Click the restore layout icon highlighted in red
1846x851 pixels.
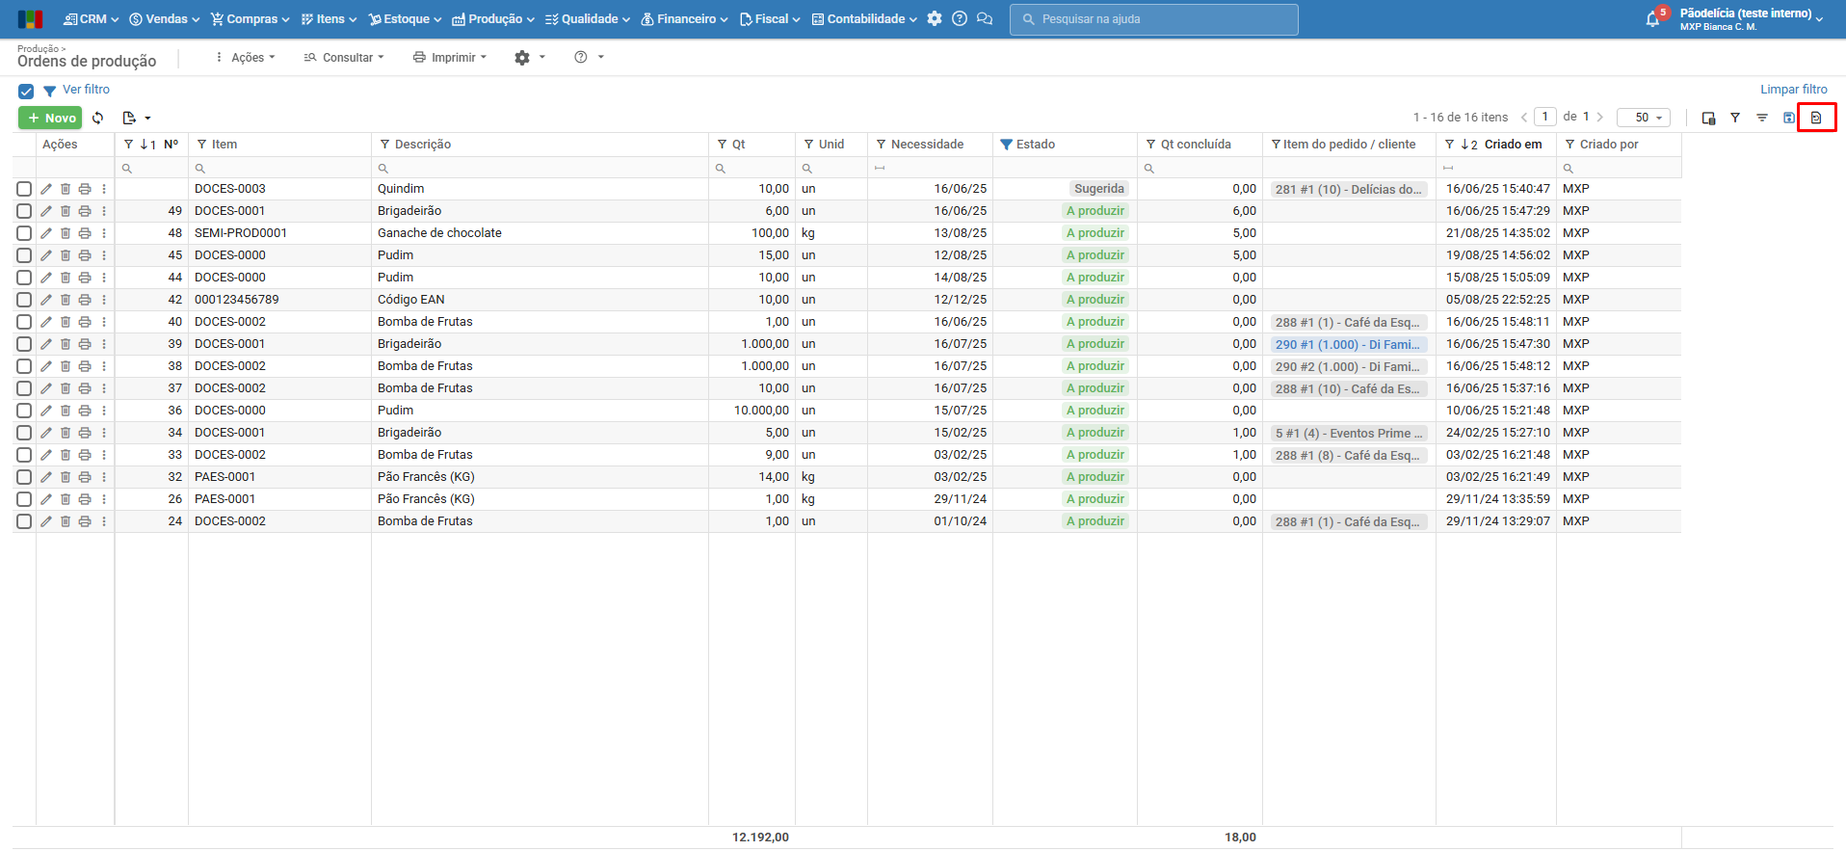[x=1816, y=118]
